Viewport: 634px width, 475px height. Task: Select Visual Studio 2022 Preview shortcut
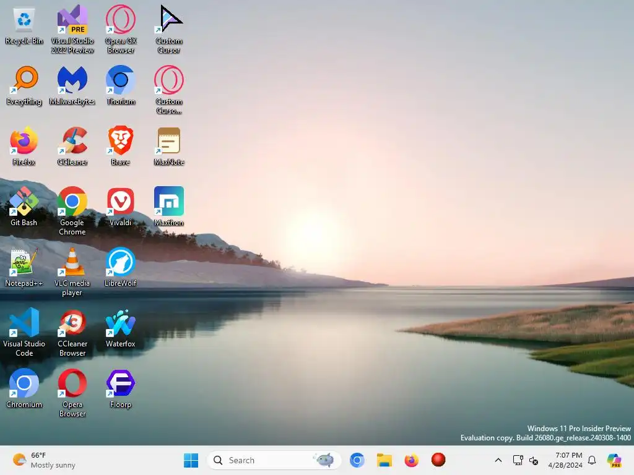[72, 29]
